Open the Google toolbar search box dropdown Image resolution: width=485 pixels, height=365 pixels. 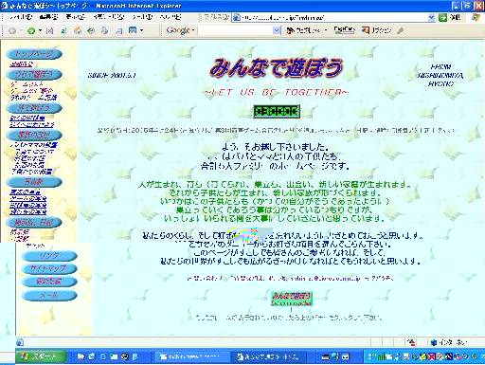pyautogui.click(x=277, y=30)
